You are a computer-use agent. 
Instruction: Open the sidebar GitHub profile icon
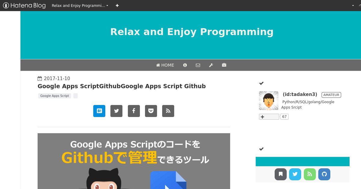point(324,174)
